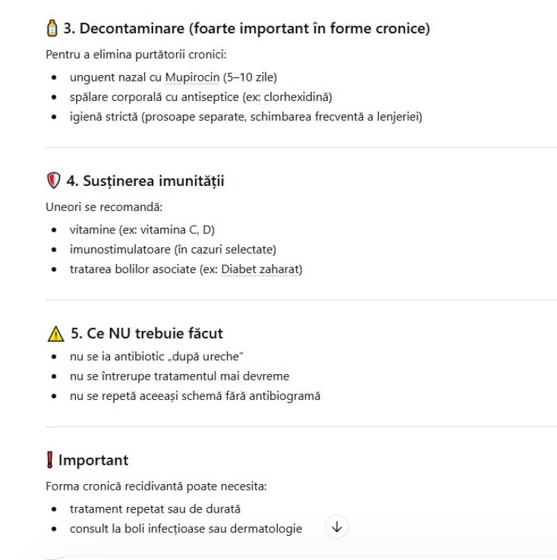Click the scroll-to-bottom arrow button

[337, 527]
